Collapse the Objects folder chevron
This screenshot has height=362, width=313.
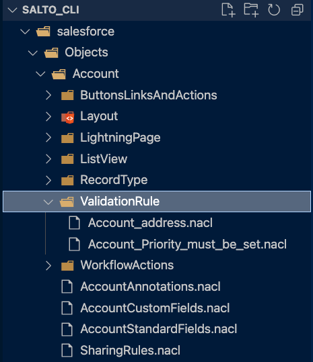click(x=32, y=53)
